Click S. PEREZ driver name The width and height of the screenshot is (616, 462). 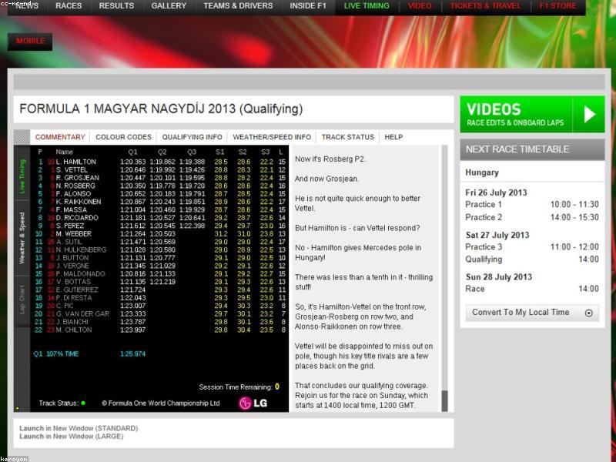[x=70, y=226]
